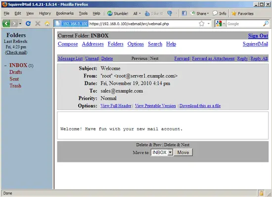Go to the Home page icon
This screenshot has height=197, width=272.
coord(47,24)
